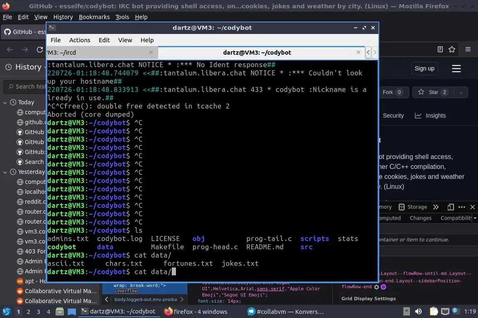Open the terminal View menu
The height and width of the screenshot is (318, 478).
(125, 40)
